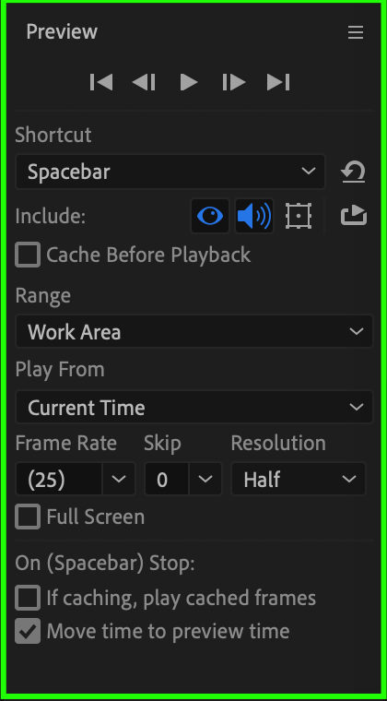Viewport: 387px width, 701px height.
Task: Jump to first frame button
Action: (x=101, y=82)
